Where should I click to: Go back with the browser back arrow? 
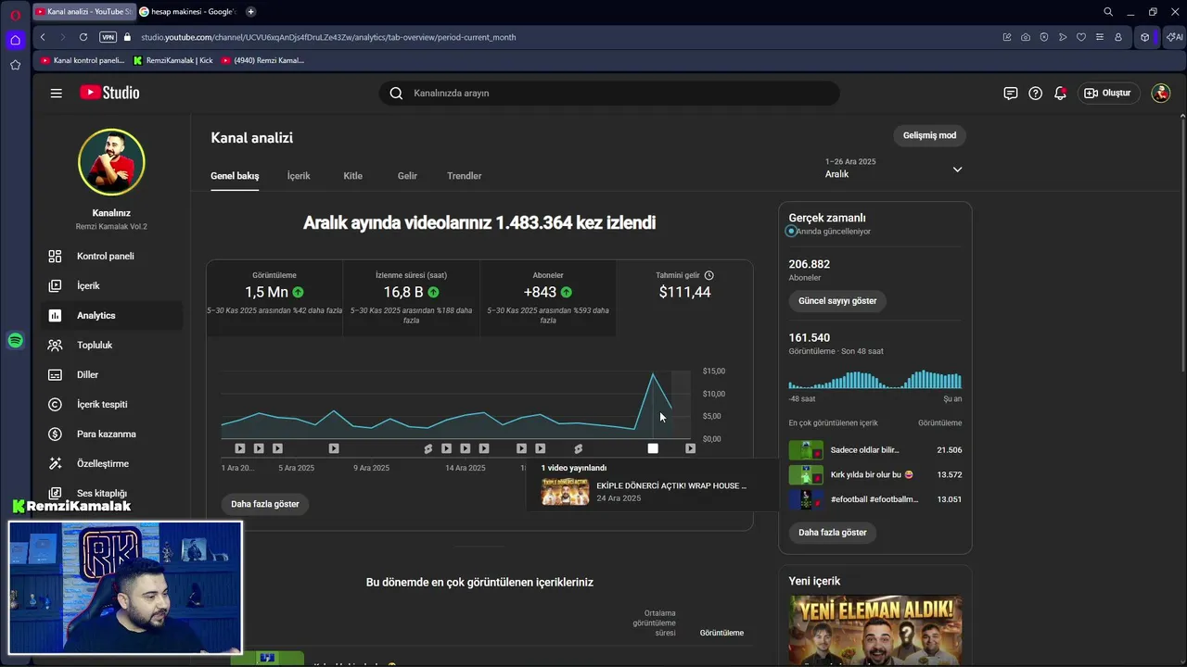click(x=43, y=37)
